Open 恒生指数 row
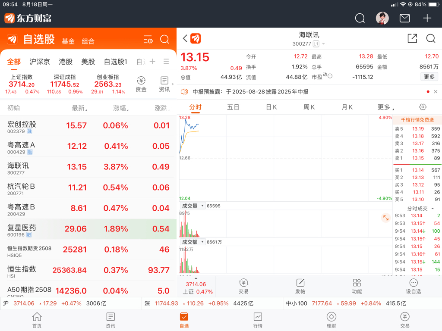This screenshot has width=442, height=331. click(88, 271)
